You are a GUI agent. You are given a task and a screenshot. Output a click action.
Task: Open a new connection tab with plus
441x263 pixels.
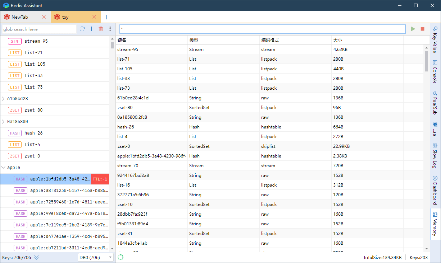(106, 17)
